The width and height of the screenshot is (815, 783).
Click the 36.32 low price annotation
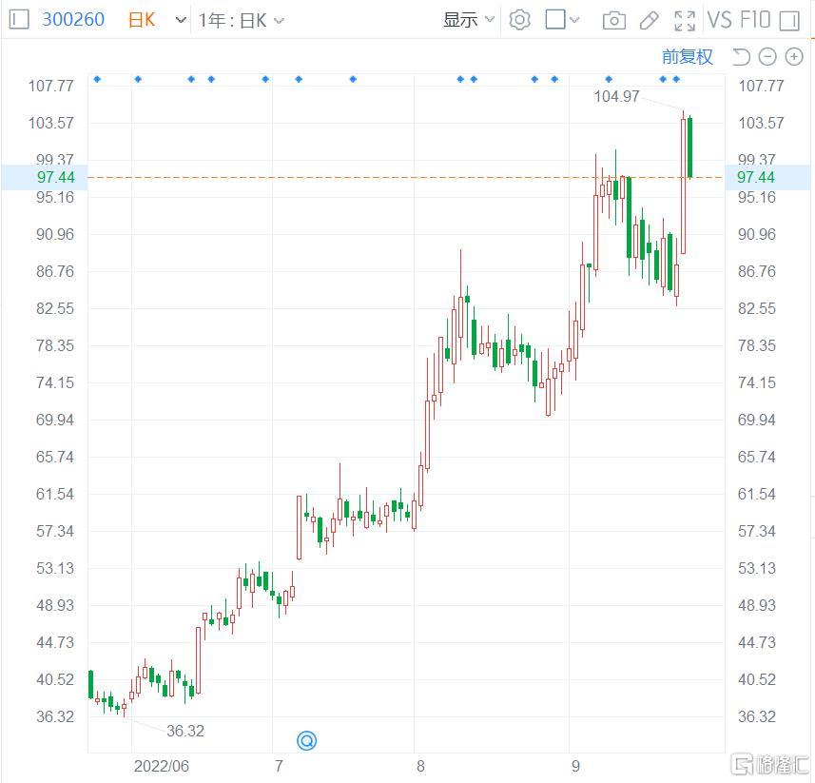click(x=185, y=731)
